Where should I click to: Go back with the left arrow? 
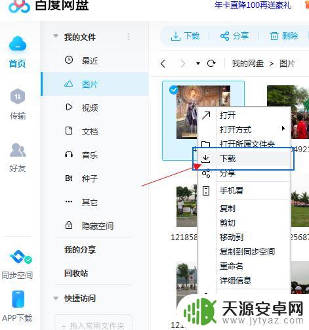pos(163,64)
